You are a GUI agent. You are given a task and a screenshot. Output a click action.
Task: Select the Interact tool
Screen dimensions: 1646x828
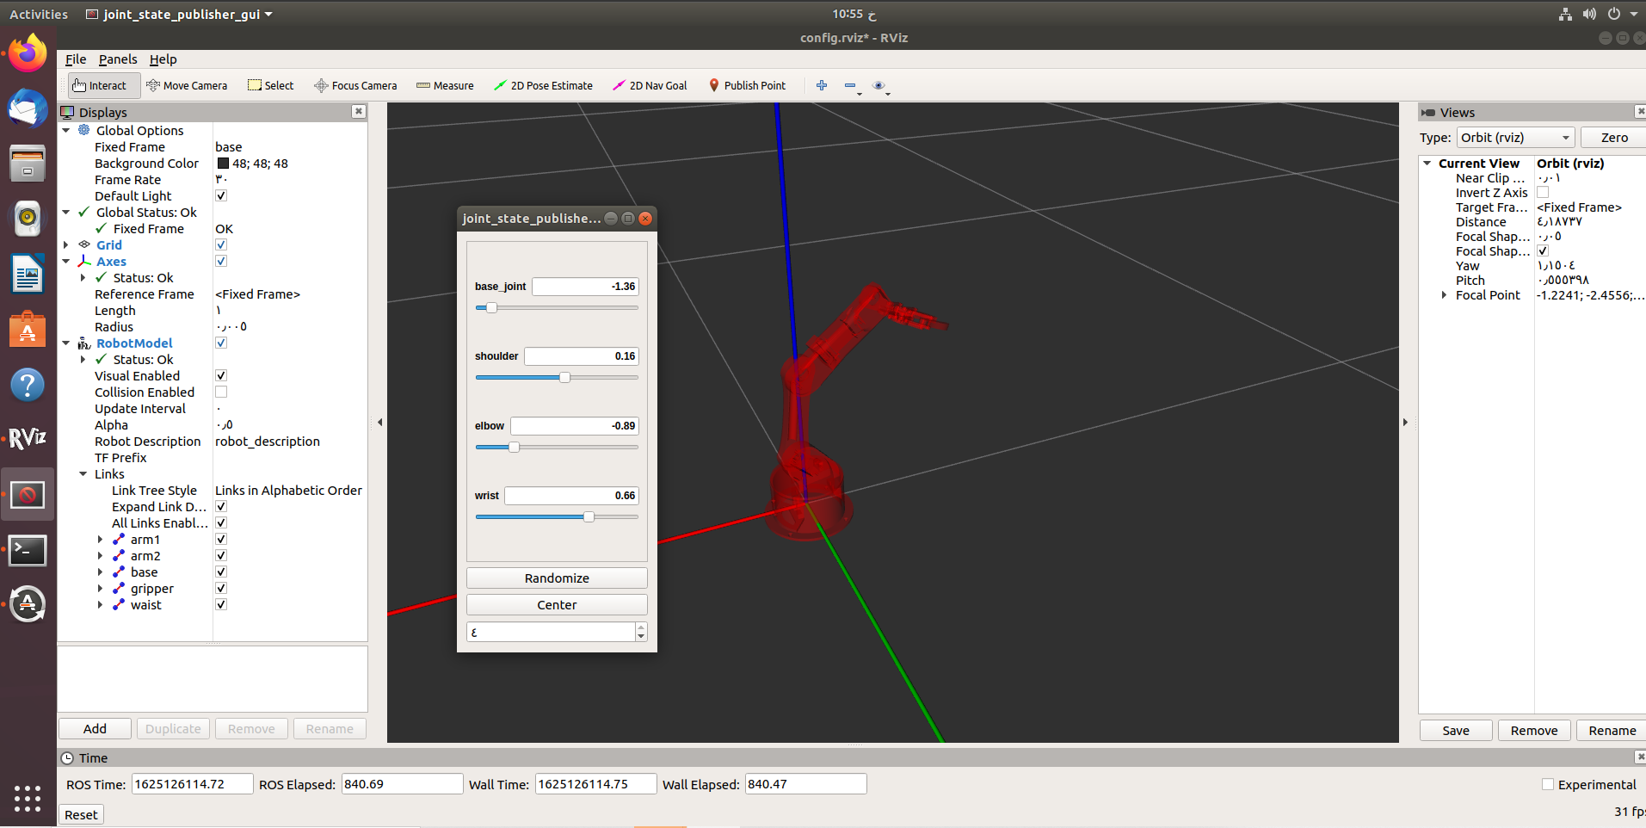point(102,85)
